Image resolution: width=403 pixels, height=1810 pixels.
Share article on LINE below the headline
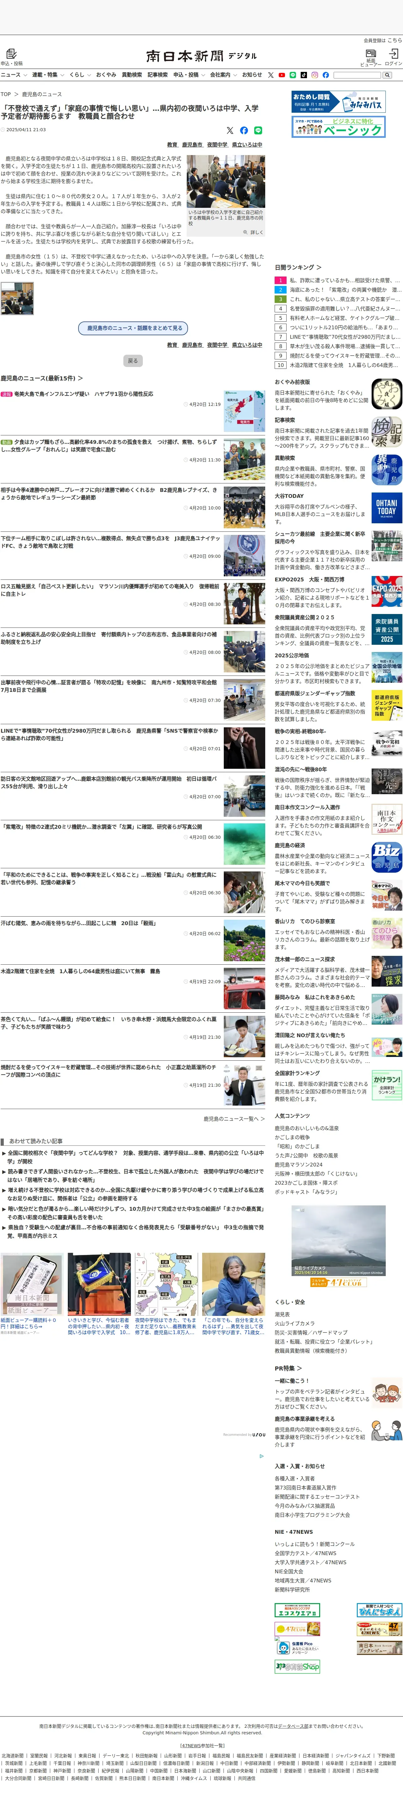[258, 131]
